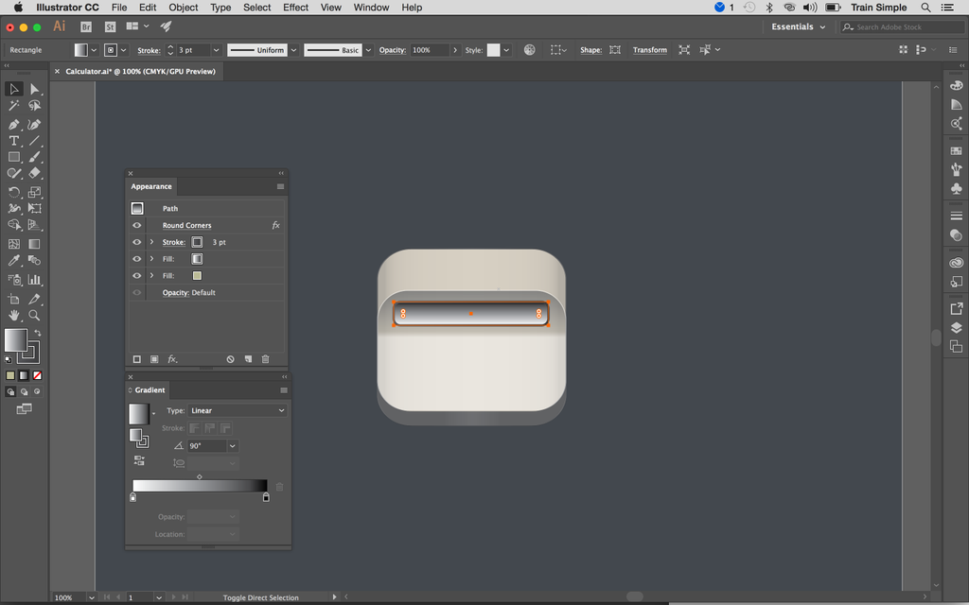Toggle visibility of the 3 pt Stroke

tap(136, 242)
